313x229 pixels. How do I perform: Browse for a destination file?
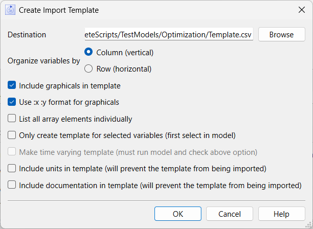click(281, 35)
